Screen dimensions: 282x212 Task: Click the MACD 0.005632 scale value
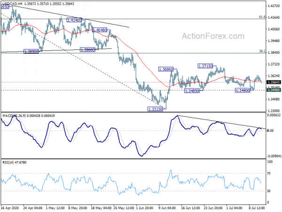(x=274, y=115)
